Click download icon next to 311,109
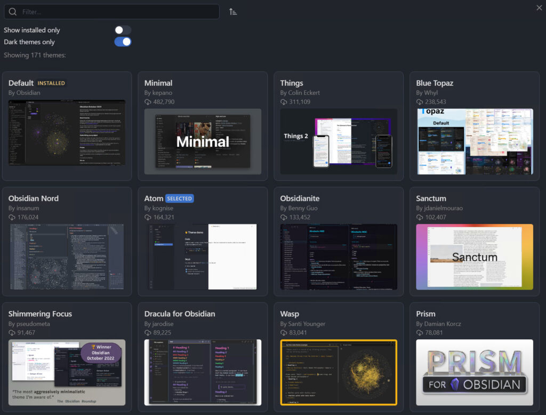Viewport: 546px width, 415px height. coord(284,102)
